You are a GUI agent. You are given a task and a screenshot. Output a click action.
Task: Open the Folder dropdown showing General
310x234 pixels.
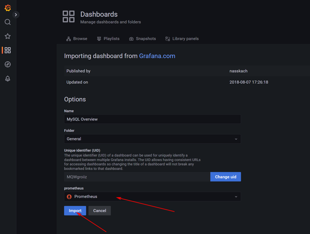tap(152, 139)
